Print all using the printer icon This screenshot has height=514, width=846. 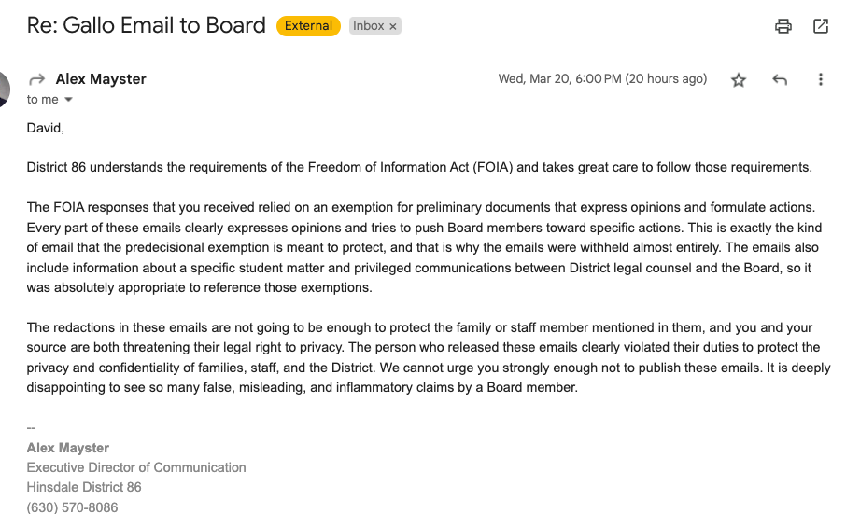click(x=783, y=26)
